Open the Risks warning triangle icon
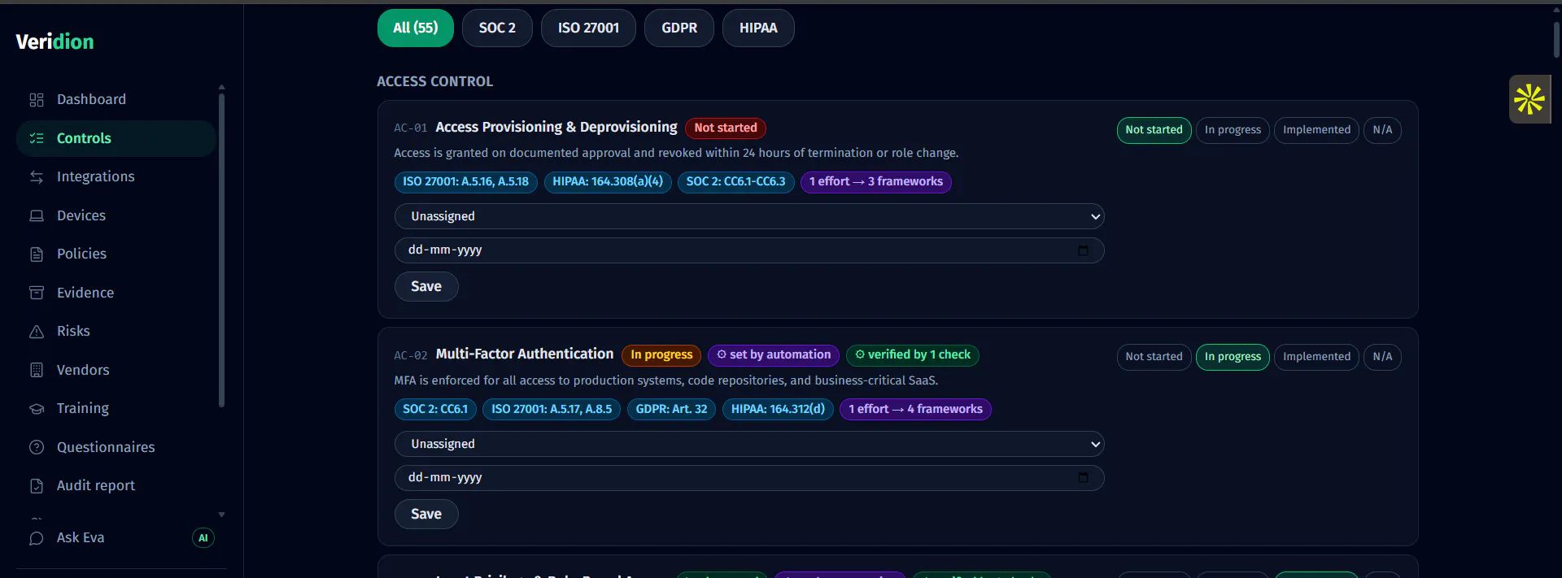Image resolution: width=1562 pixels, height=578 pixels. click(x=37, y=332)
